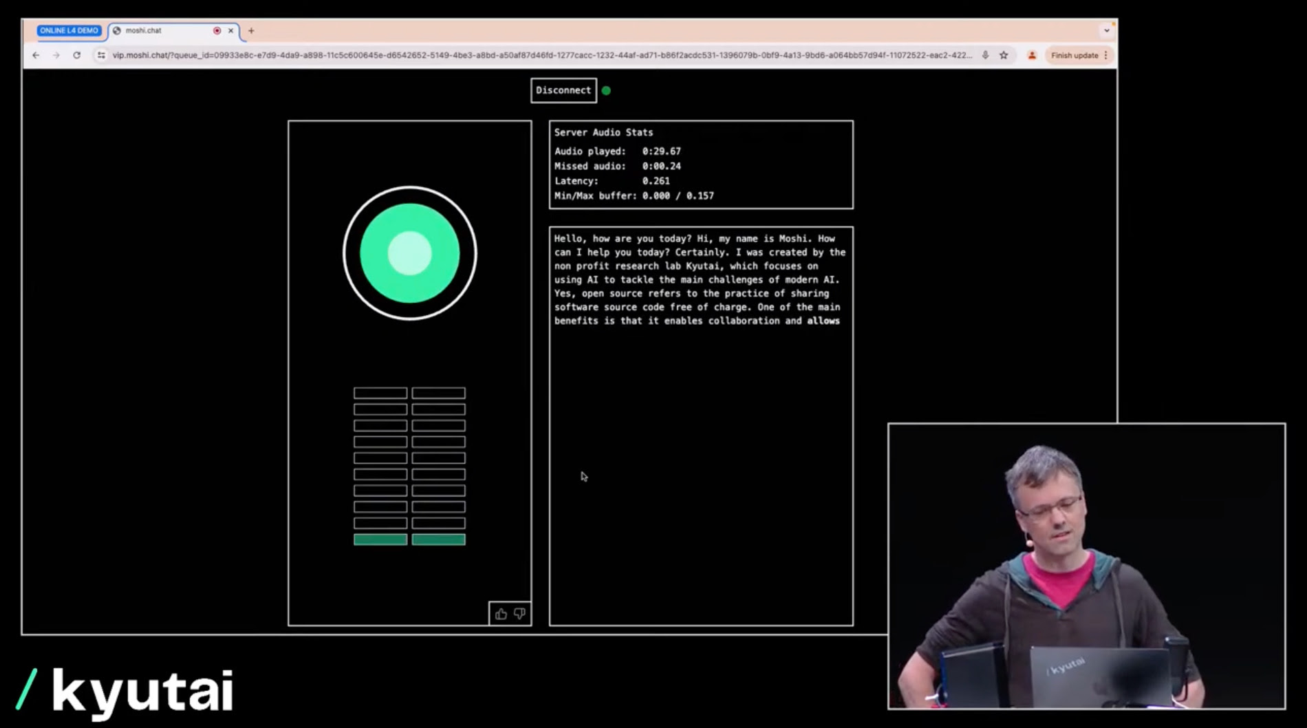This screenshot has width=1307, height=728.
Task: Click the recording indicator on moshi.chat tab
Action: [217, 30]
